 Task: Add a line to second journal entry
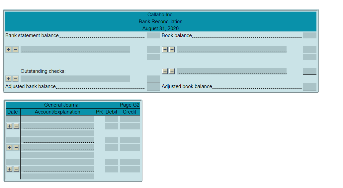tap(9, 148)
